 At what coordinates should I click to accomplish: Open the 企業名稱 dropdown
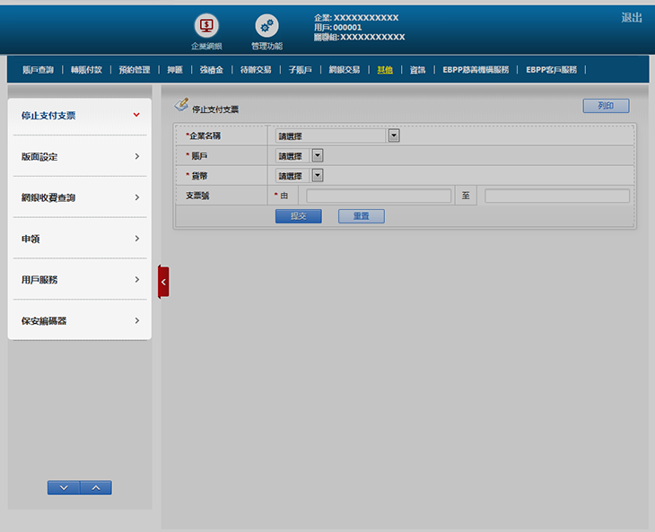coord(393,135)
